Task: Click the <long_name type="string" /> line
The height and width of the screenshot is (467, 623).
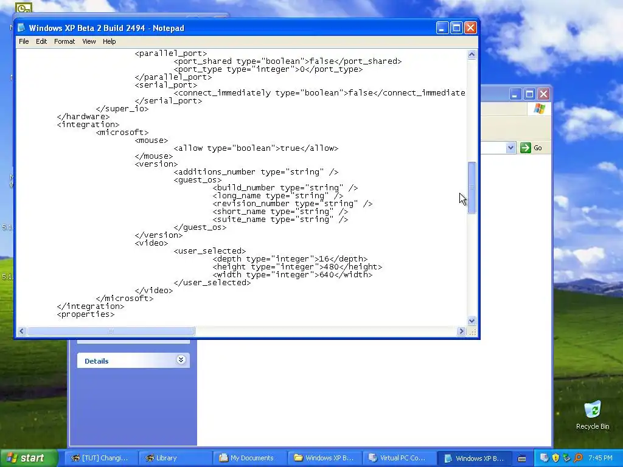Action: point(277,196)
